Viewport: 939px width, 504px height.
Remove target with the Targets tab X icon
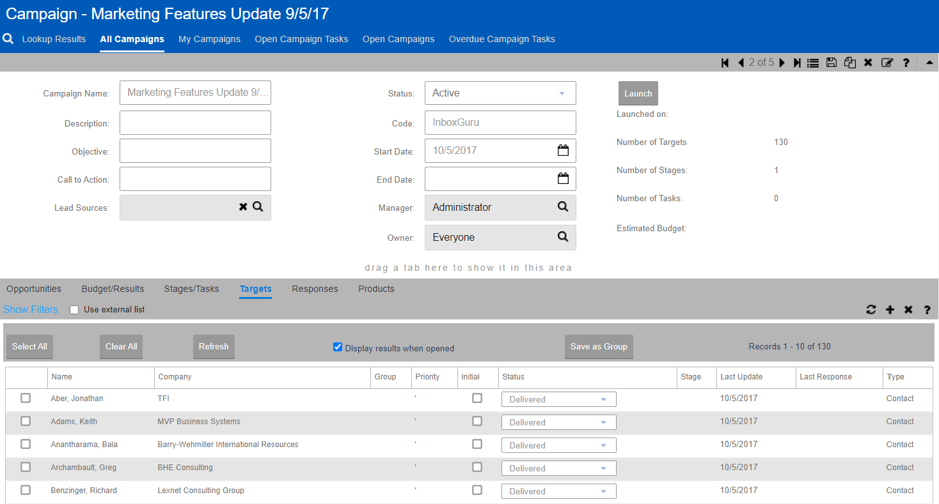coord(908,310)
